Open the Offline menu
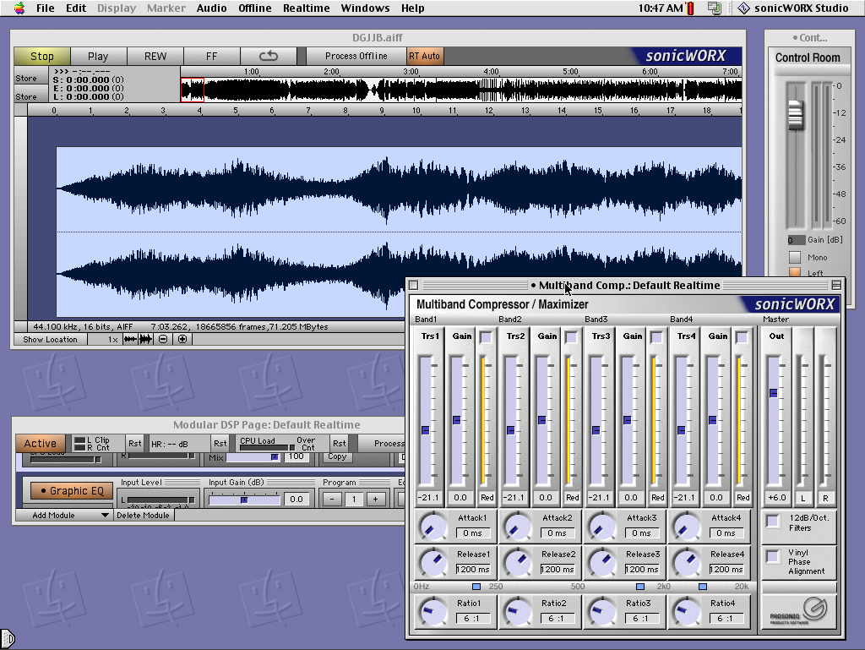865x650 pixels. (254, 8)
